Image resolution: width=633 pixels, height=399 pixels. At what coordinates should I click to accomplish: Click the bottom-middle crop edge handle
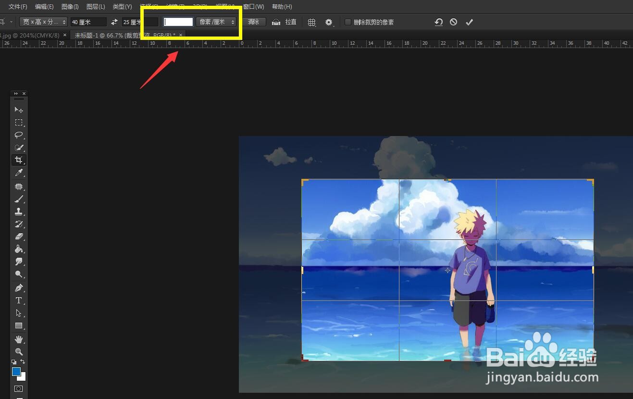448,360
